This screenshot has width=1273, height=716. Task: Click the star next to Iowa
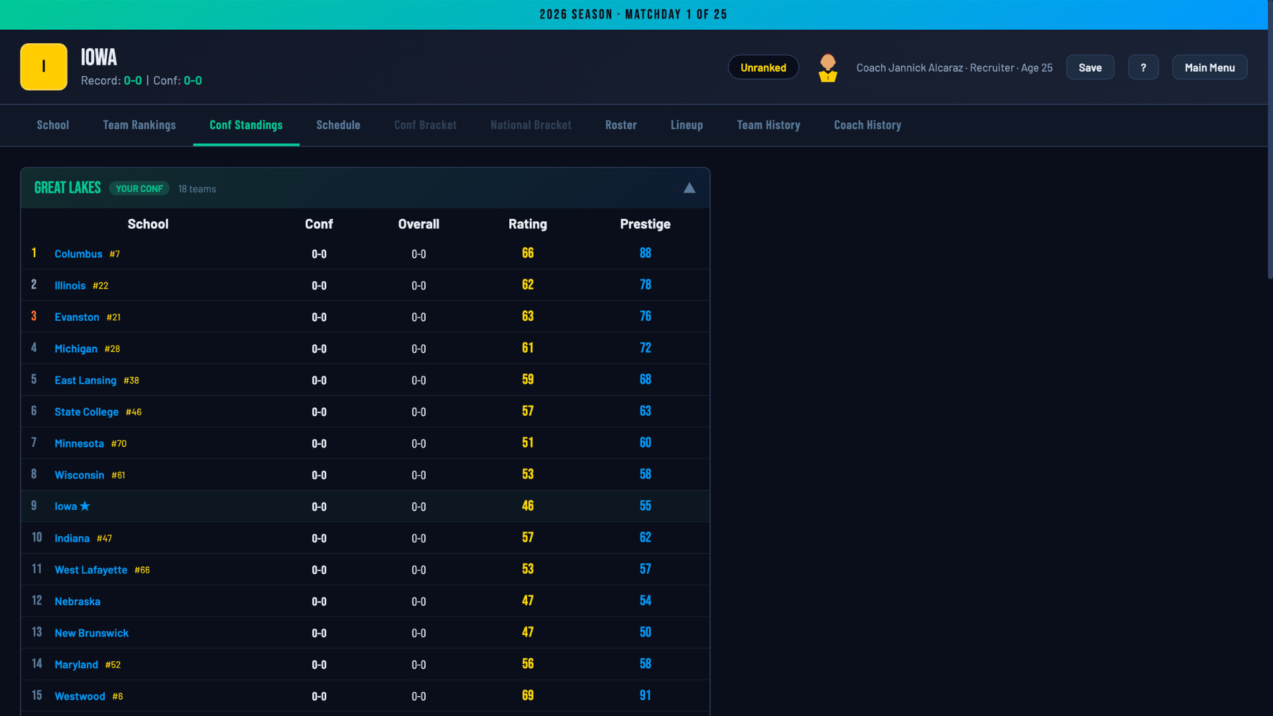[85, 507]
